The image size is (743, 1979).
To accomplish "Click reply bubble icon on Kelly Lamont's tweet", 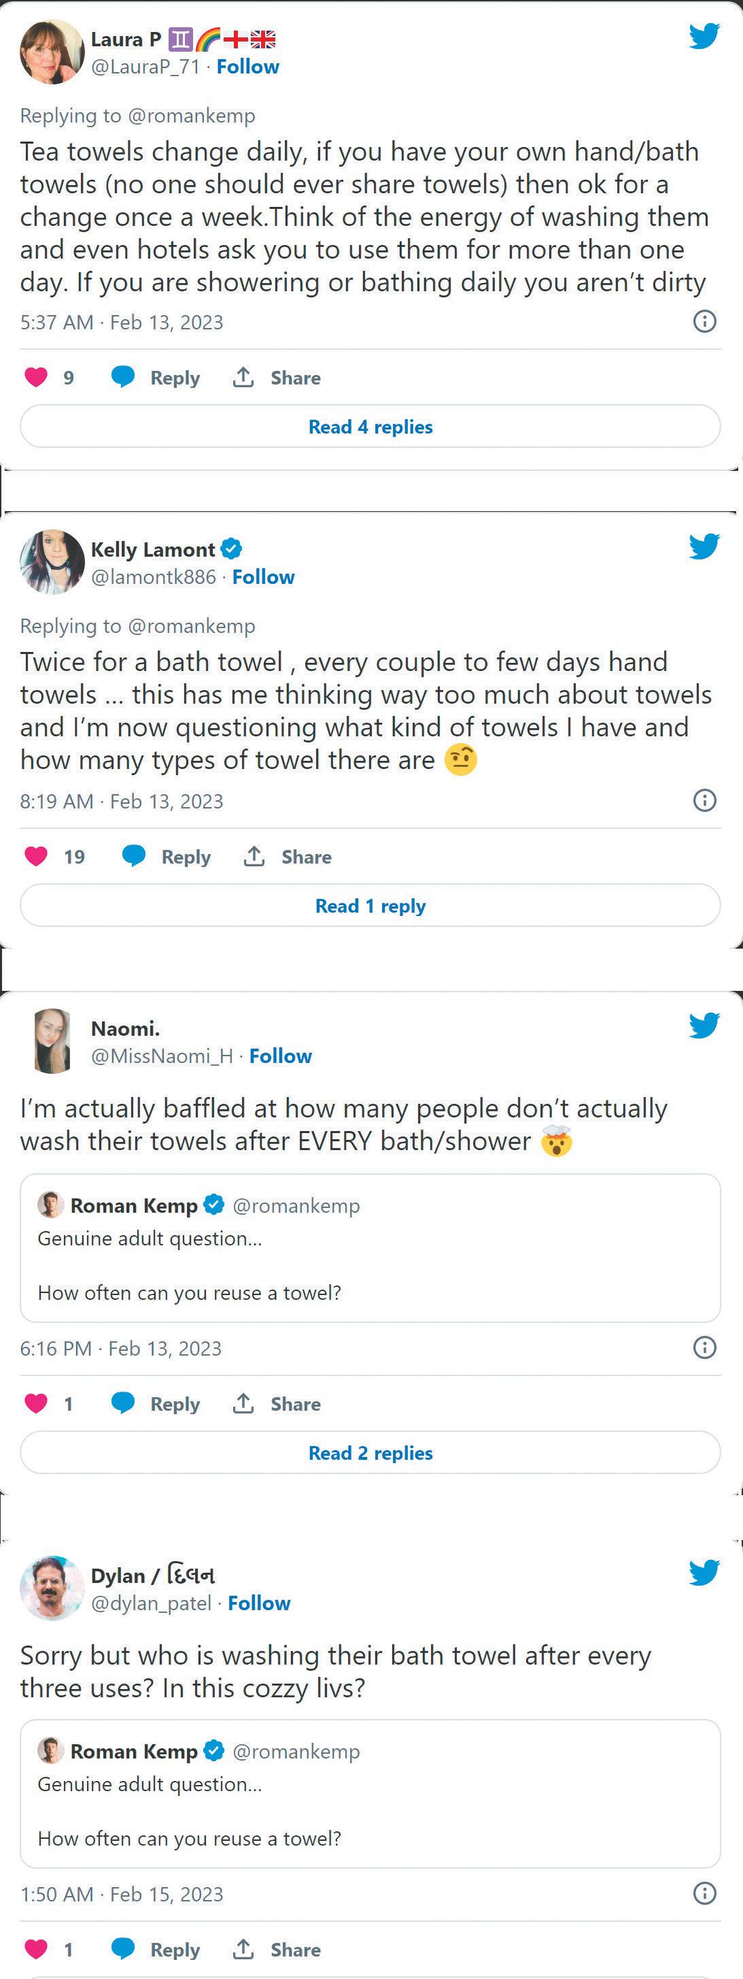I will 133,856.
